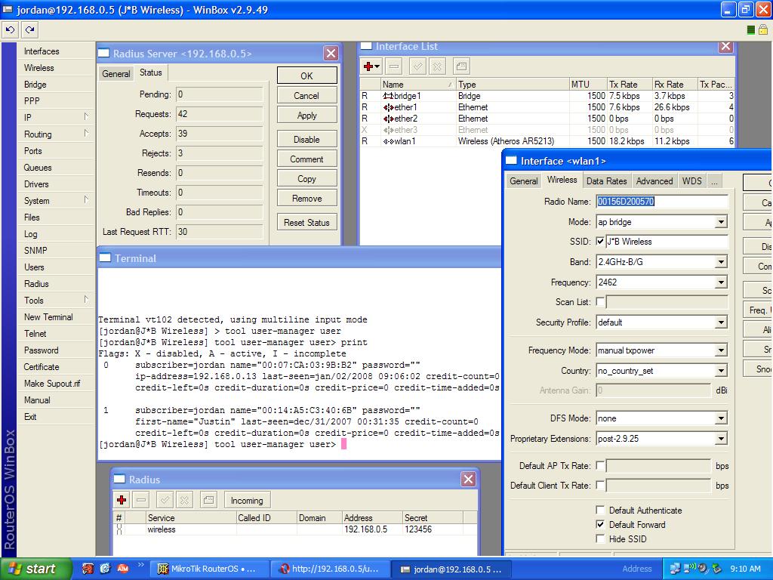
Task: Enable the Default Authenticate checkbox
Action: 601,510
